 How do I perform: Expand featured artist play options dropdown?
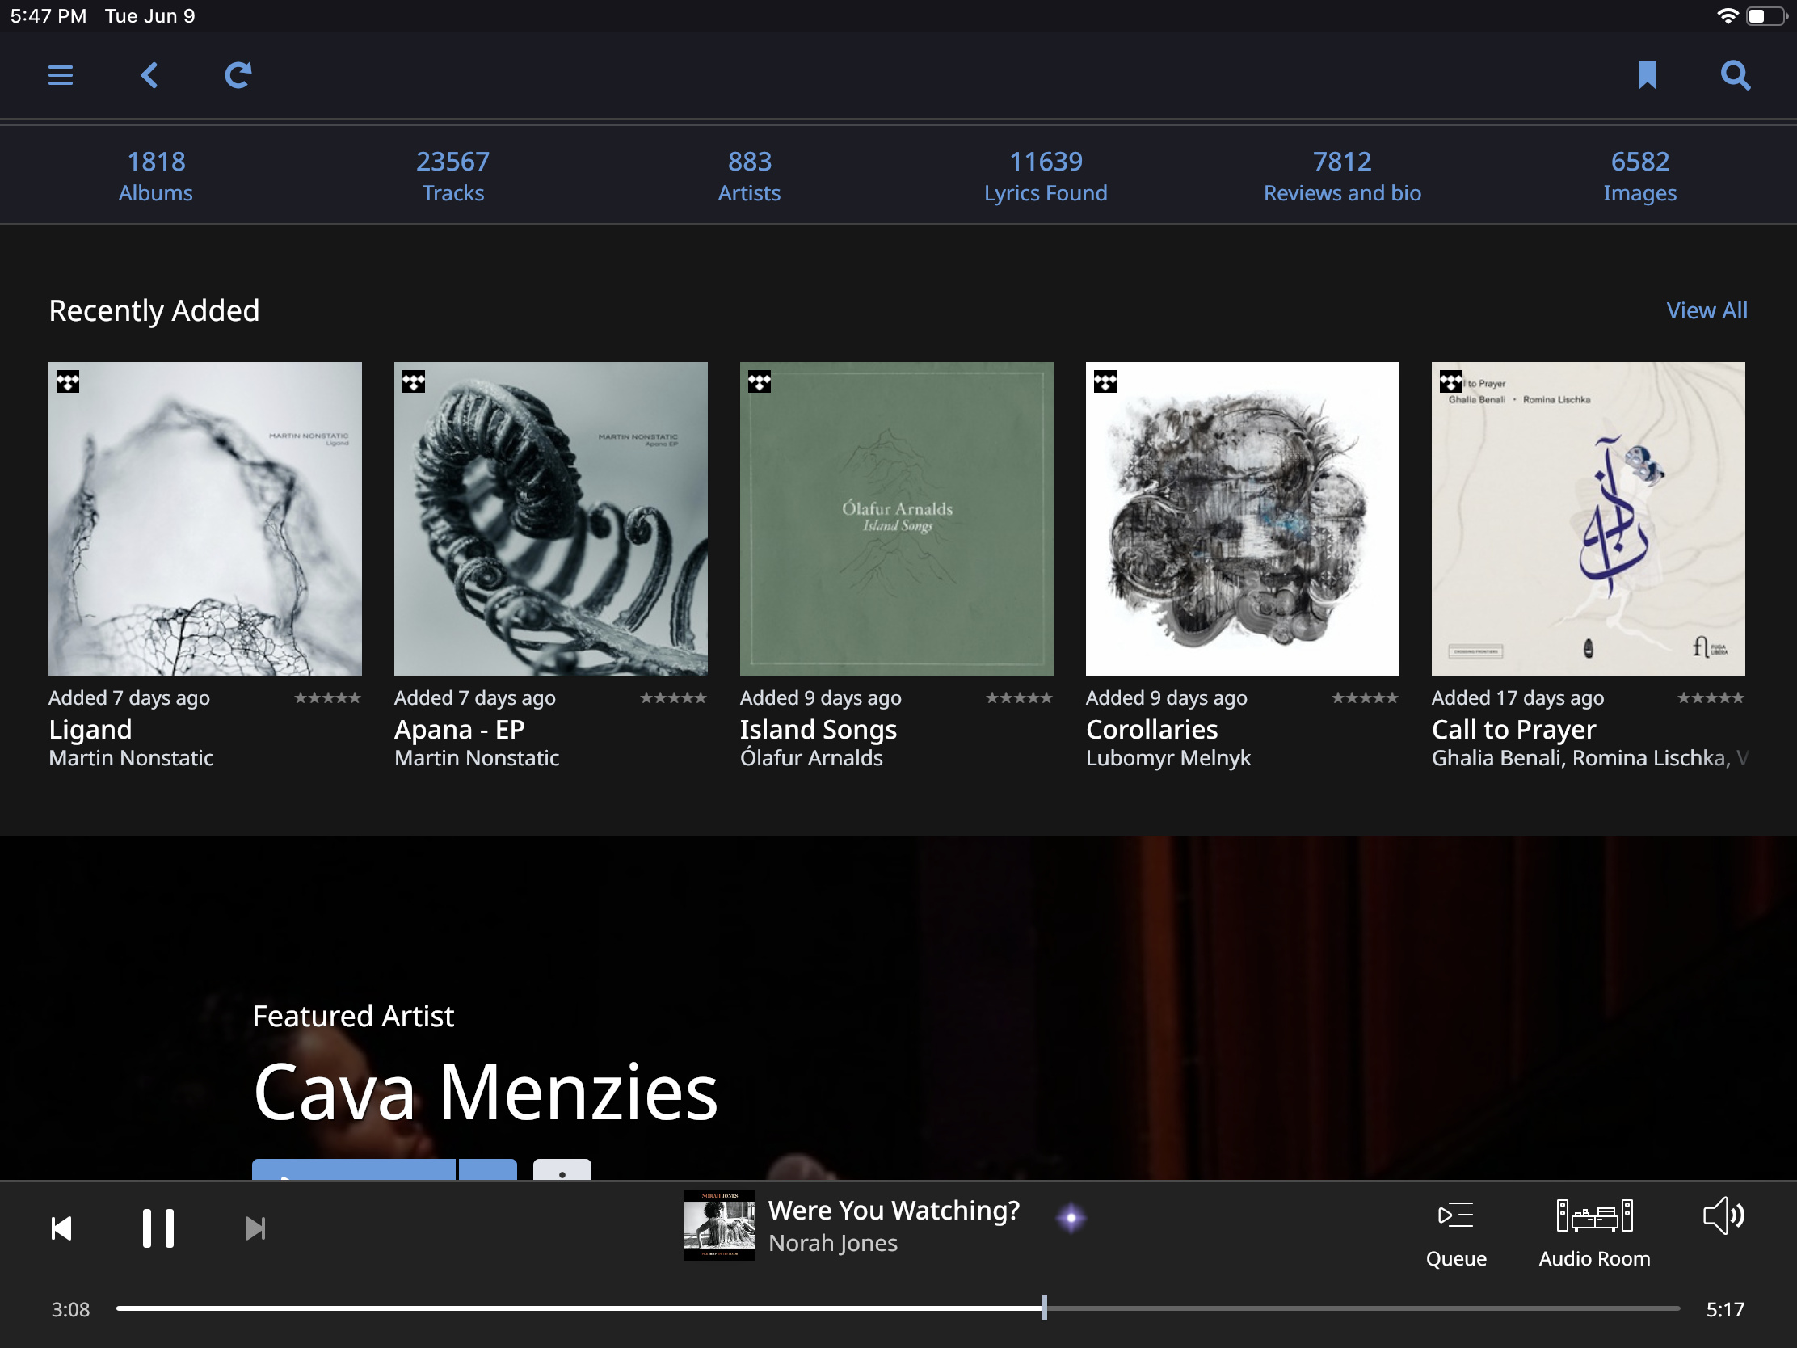click(x=487, y=1170)
